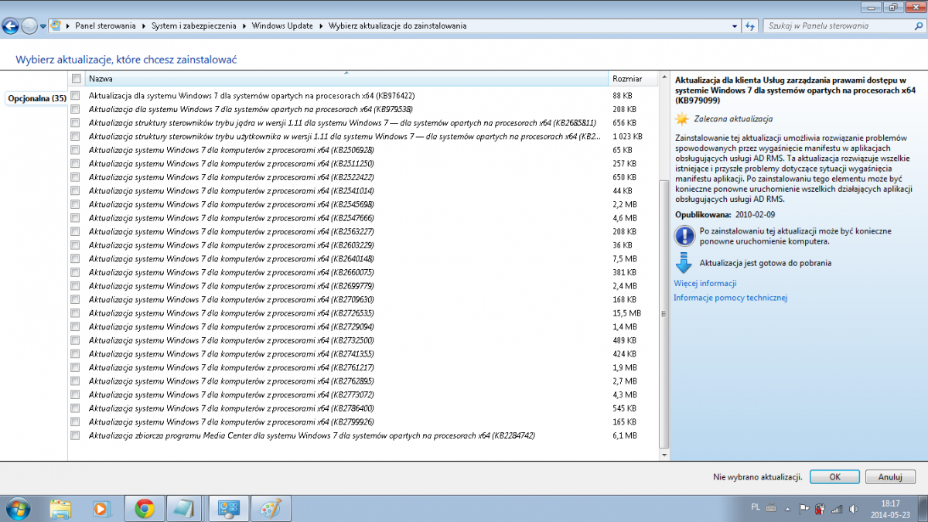928x522 pixels.
Task: Click the 15,5 MB size cell
Action: pyautogui.click(x=626, y=313)
